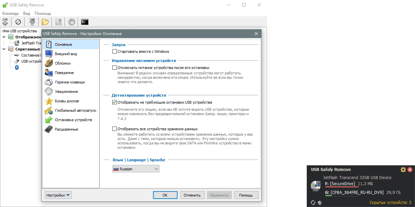Collapse the displayed devices tree group
Viewport: 415px width, 207px height.
[x=4, y=37]
